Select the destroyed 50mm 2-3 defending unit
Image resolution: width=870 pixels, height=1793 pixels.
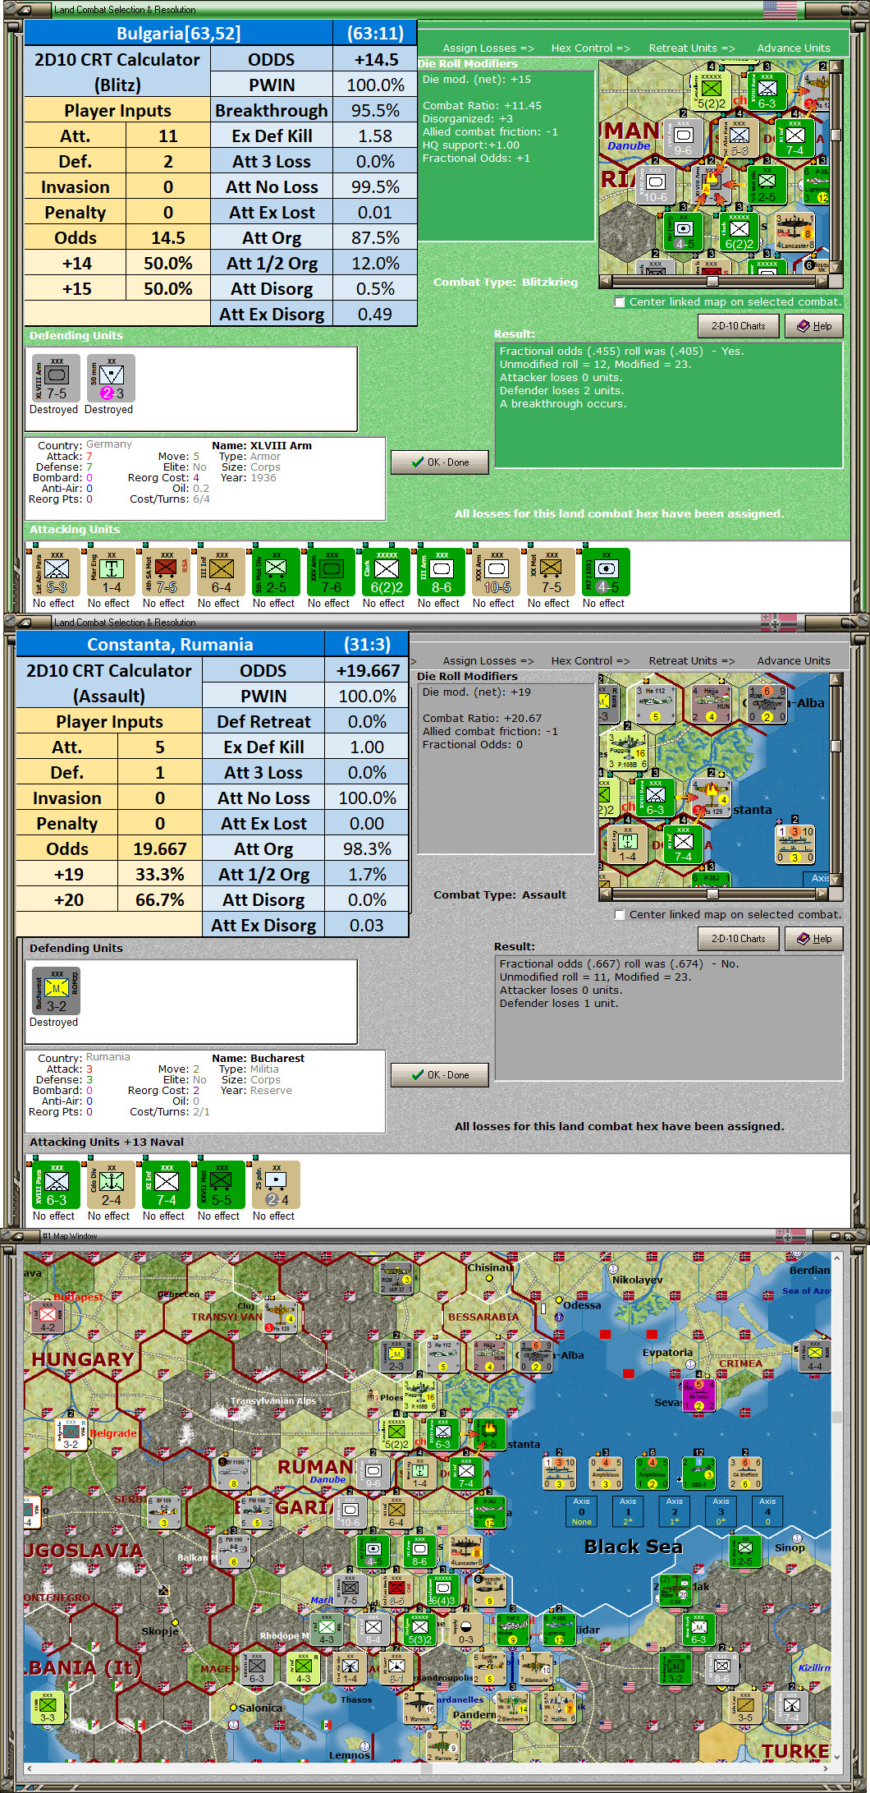111,378
